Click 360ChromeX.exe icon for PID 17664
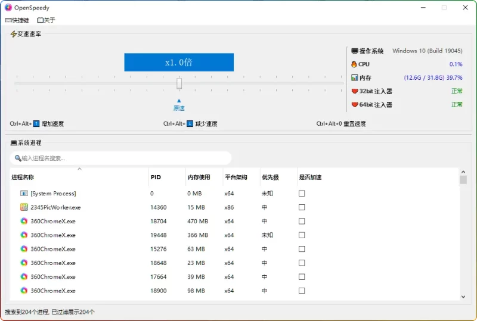Viewport: 477px width, 321px height. 24,276
